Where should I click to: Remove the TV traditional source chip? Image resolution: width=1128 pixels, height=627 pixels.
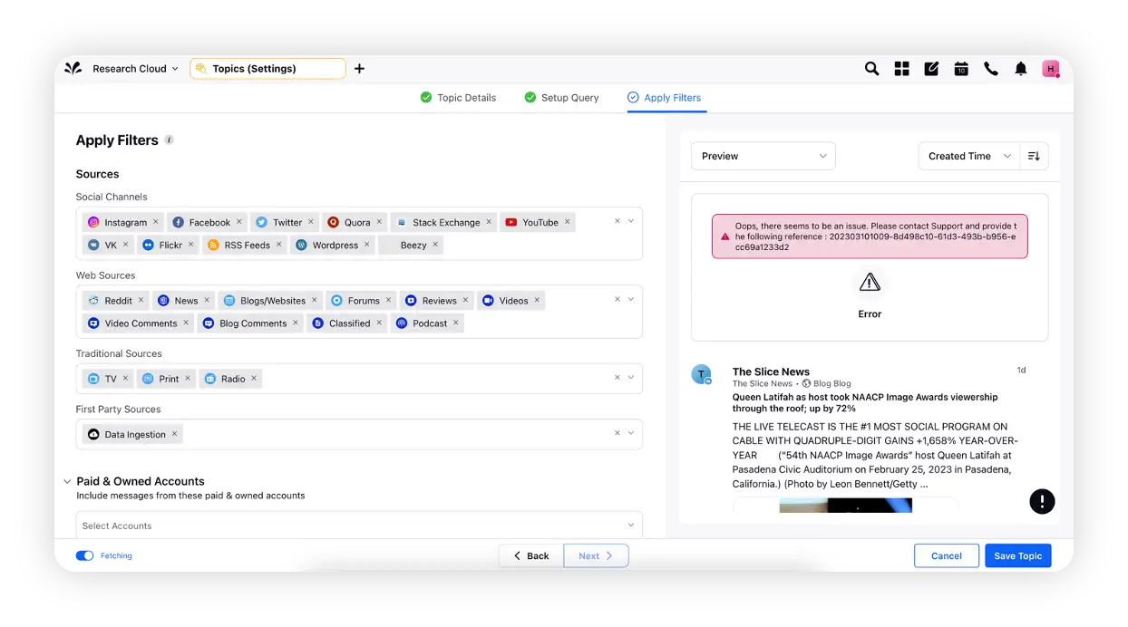click(x=126, y=378)
